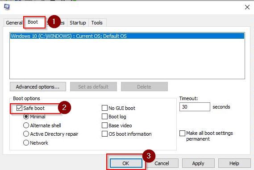Viewport: 254px width, 170px height.
Task: Enable the Base video option
Action: [104, 125]
